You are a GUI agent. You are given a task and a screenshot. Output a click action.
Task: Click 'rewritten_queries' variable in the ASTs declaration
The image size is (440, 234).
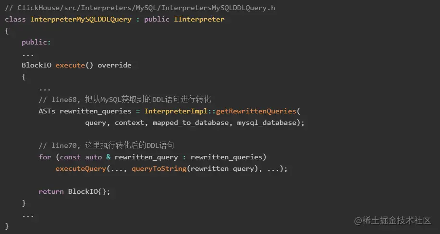[x=96, y=111]
